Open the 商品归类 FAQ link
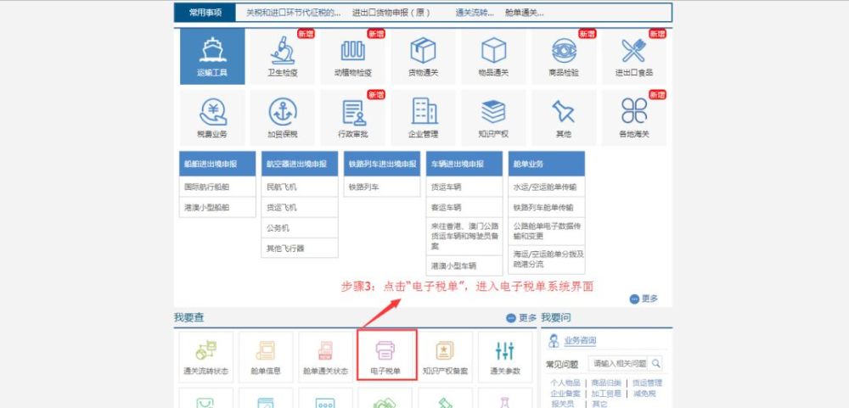Viewport: 849px width, 408px height. [x=606, y=383]
